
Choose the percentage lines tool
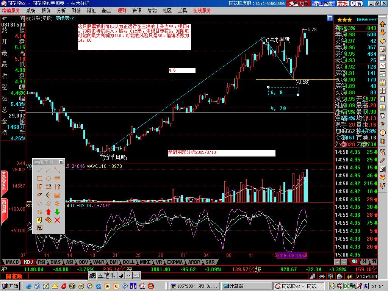pyautogui.click(x=39, y=195)
